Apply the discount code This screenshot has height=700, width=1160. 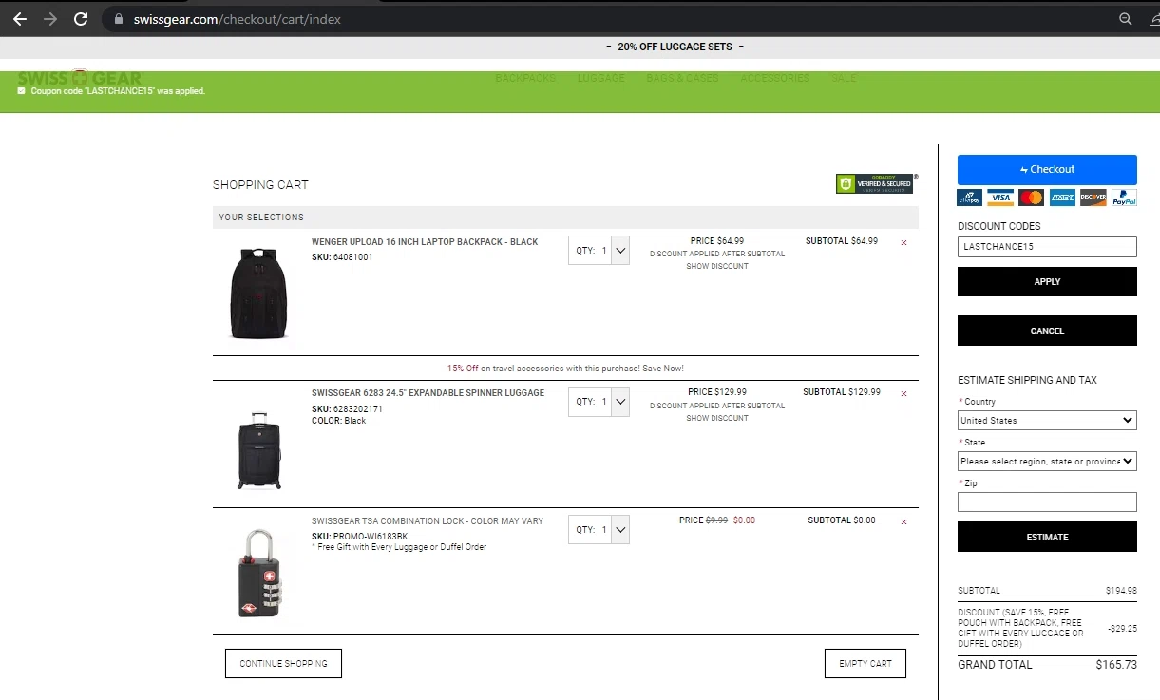(1047, 282)
